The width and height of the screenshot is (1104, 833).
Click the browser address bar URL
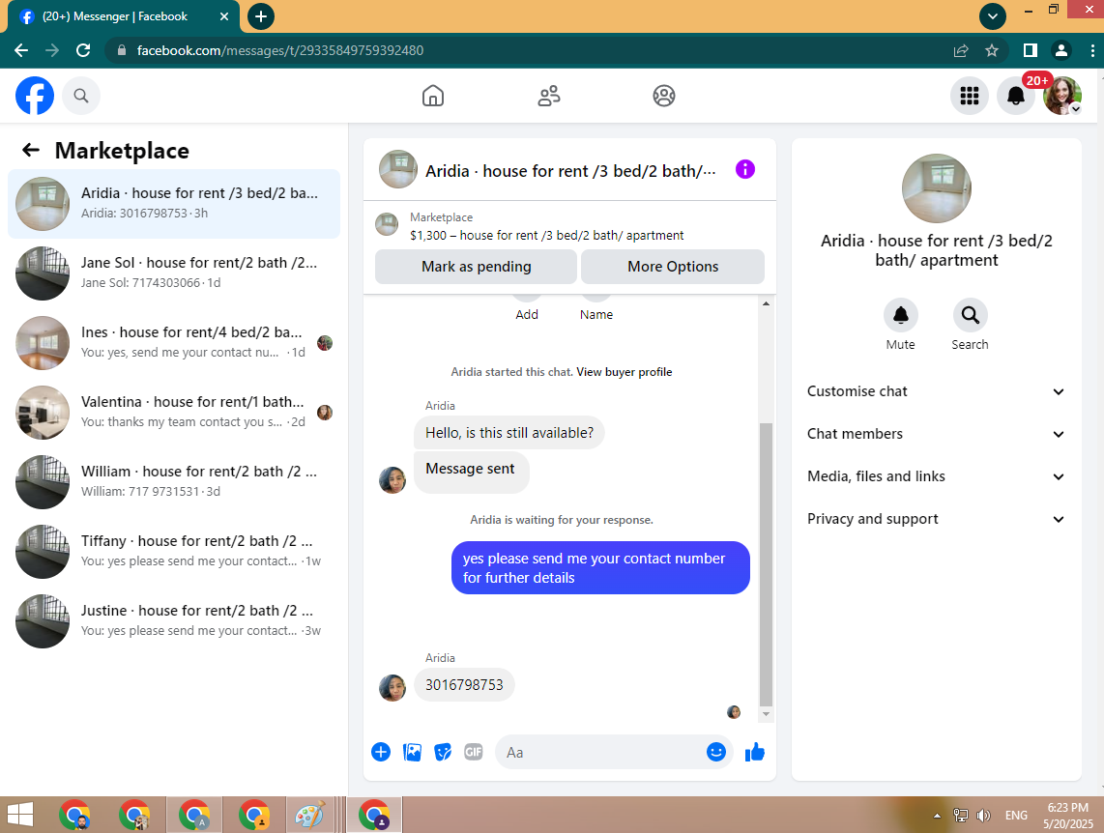click(x=280, y=50)
